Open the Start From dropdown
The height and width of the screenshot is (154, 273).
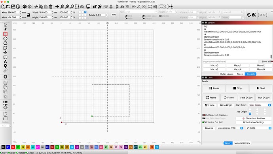(x=260, y=105)
